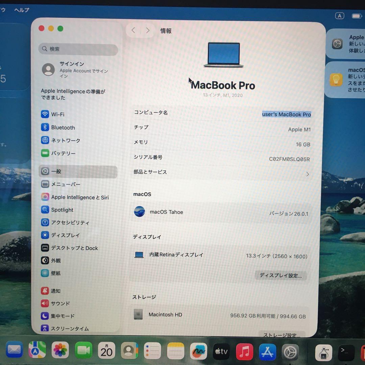The height and width of the screenshot is (365, 365).
Task: Open Spotlight settings
Action: point(62,210)
